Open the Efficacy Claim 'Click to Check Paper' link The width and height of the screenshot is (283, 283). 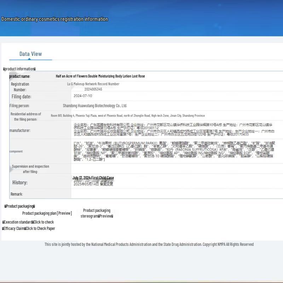[40, 229]
